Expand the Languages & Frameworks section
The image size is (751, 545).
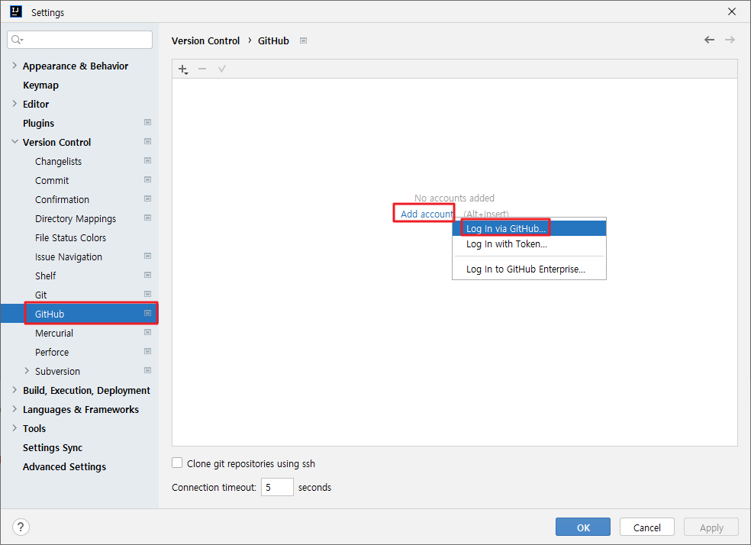(15, 409)
